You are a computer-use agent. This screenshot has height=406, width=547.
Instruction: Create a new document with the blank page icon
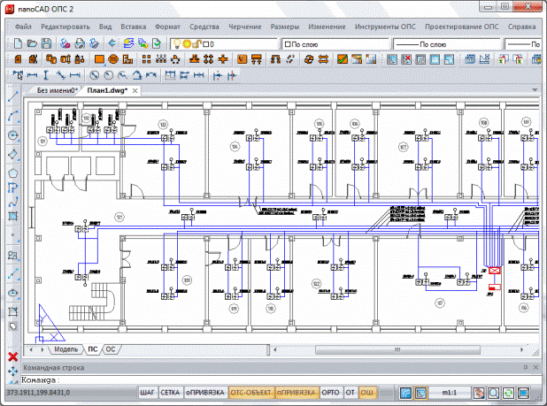pyautogui.click(x=18, y=43)
